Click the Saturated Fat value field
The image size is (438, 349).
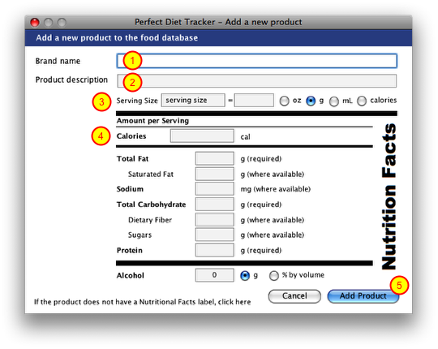214,174
